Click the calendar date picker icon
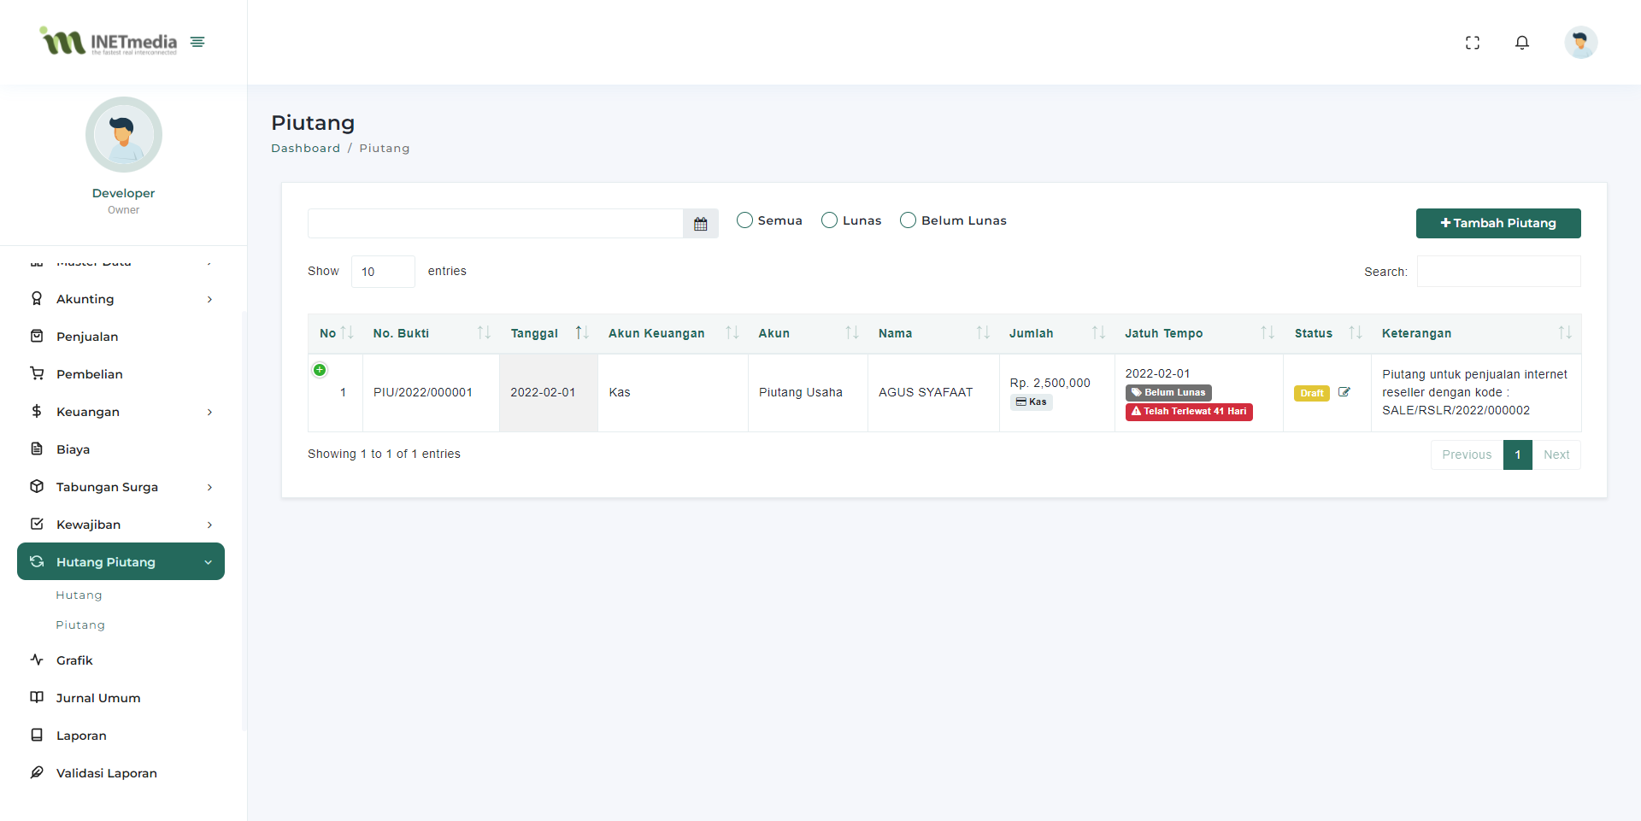 click(700, 224)
